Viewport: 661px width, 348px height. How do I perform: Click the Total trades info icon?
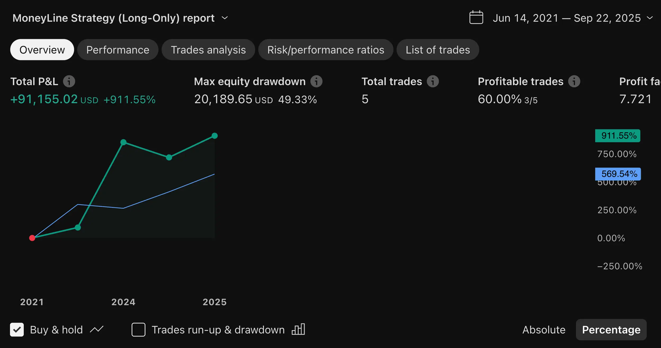[433, 81]
